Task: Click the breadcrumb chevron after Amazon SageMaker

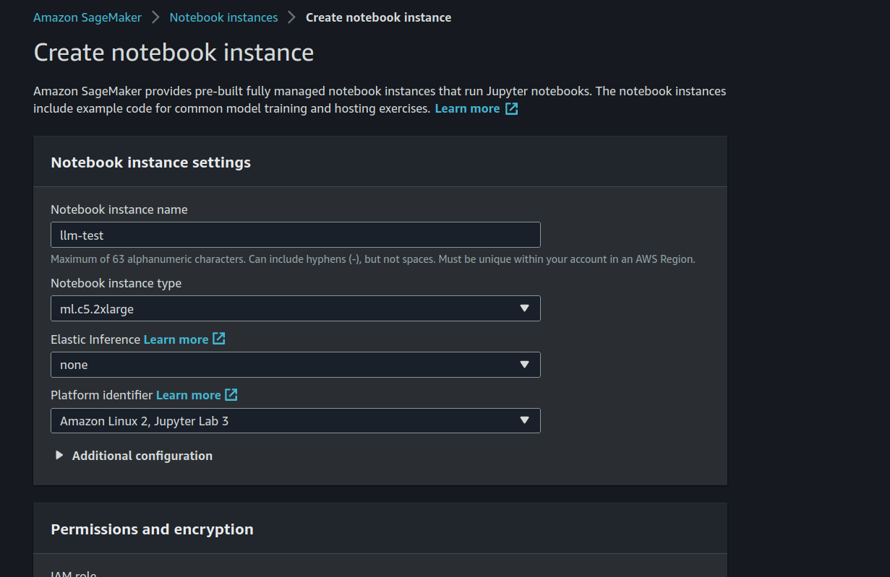Action: click(x=155, y=17)
